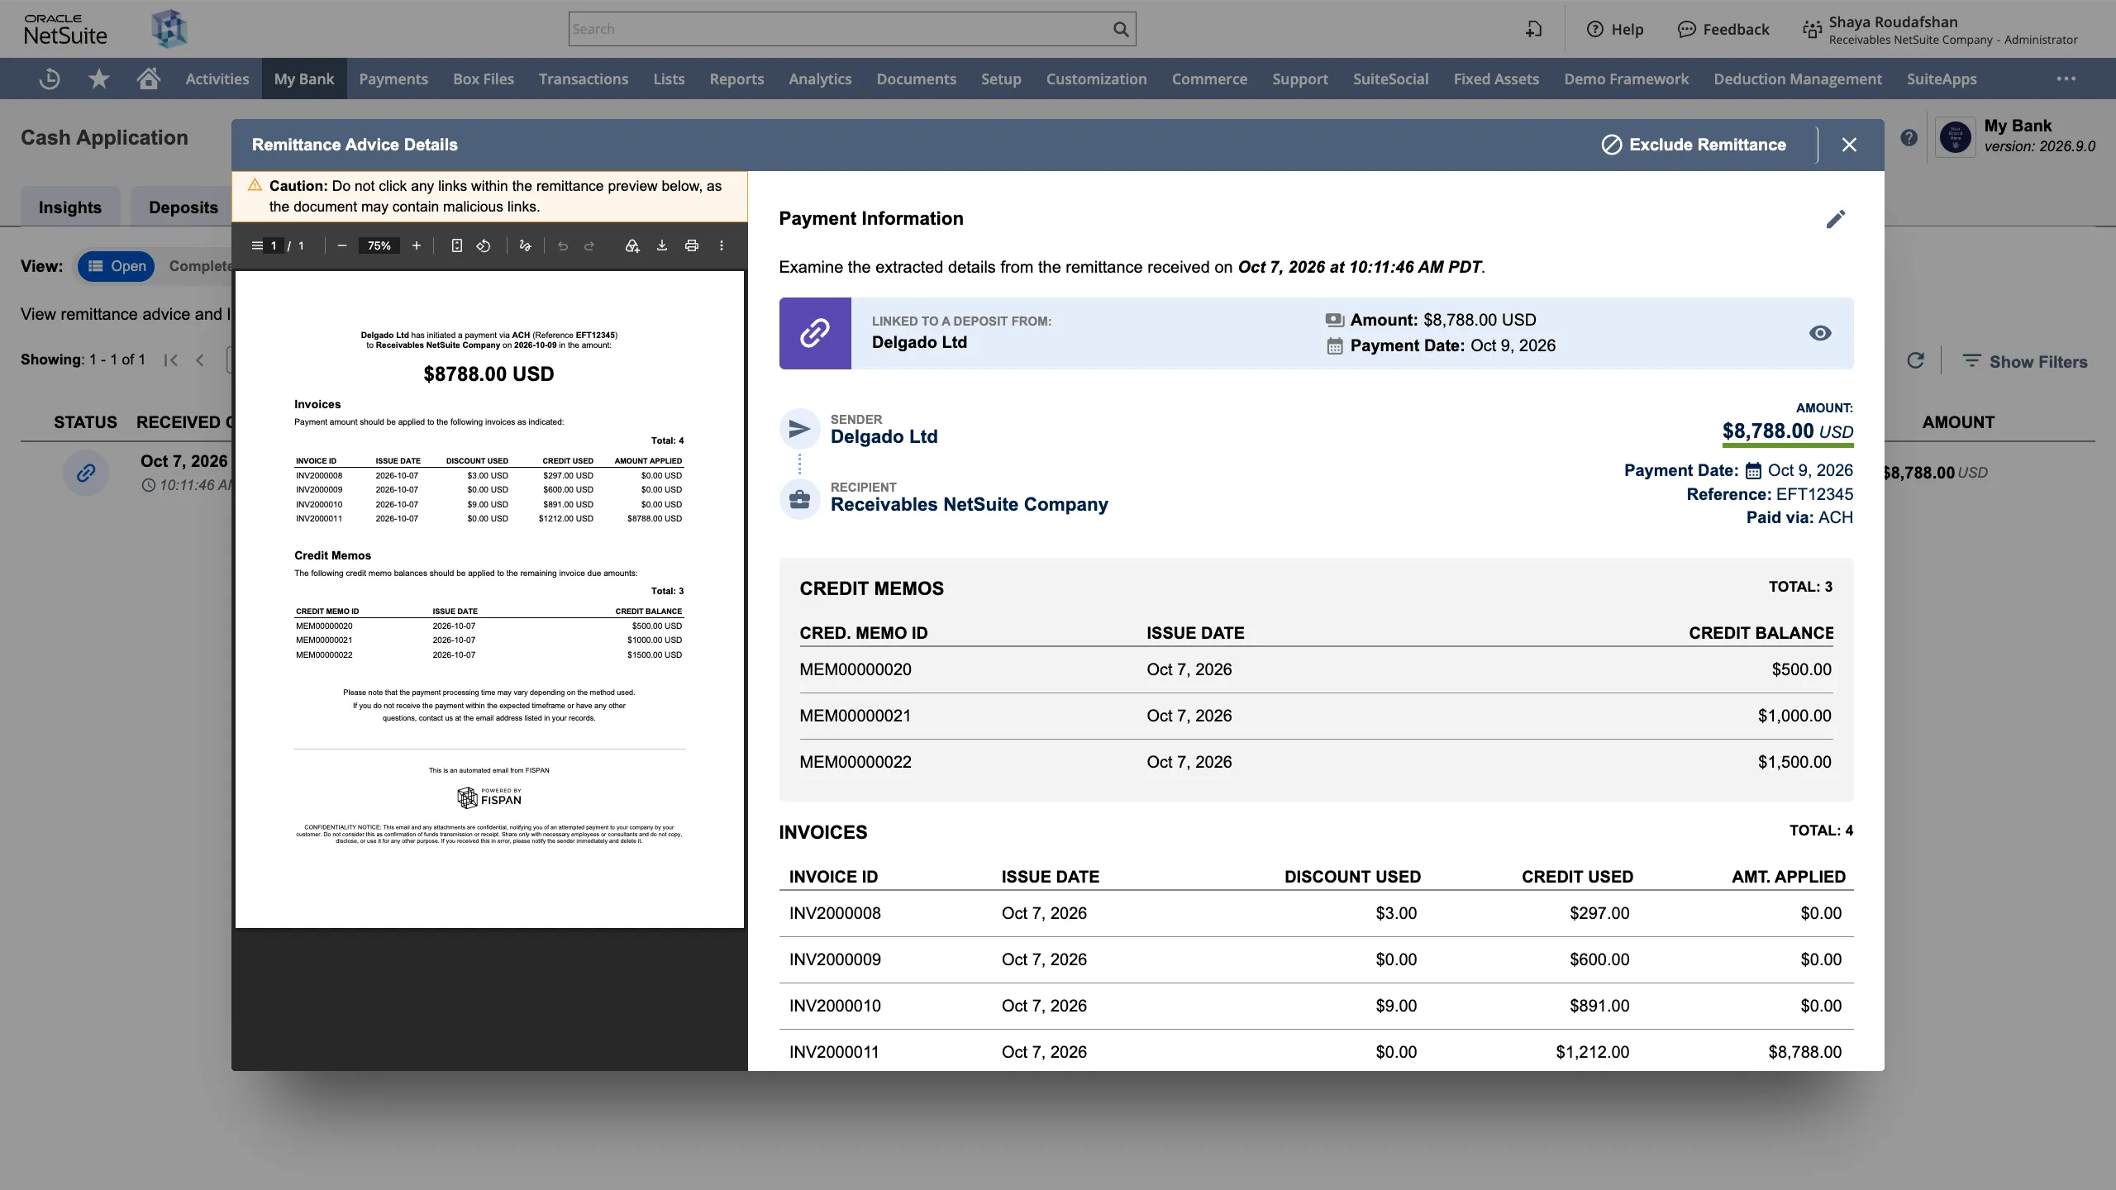Screen dimensions: 2116x1190
Task: Edit payment information with the pencil icon
Action: [x=1835, y=219]
